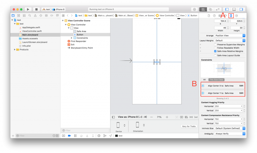Open the Breakpoint navigator

coord(52,16)
